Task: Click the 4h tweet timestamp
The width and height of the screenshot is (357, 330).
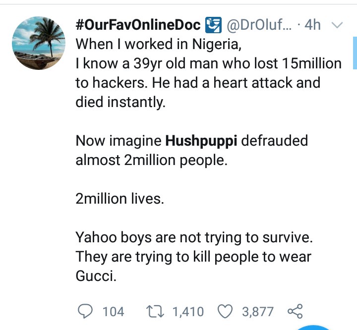Action: tap(313, 24)
